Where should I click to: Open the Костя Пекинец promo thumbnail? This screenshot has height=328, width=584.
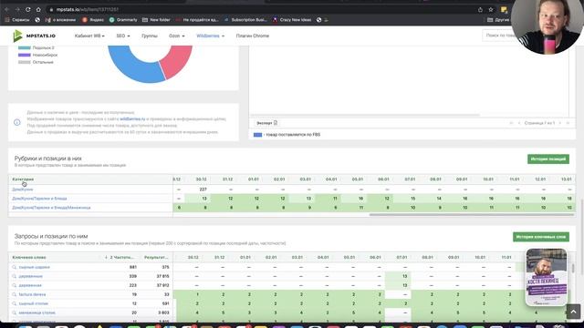click(547, 277)
